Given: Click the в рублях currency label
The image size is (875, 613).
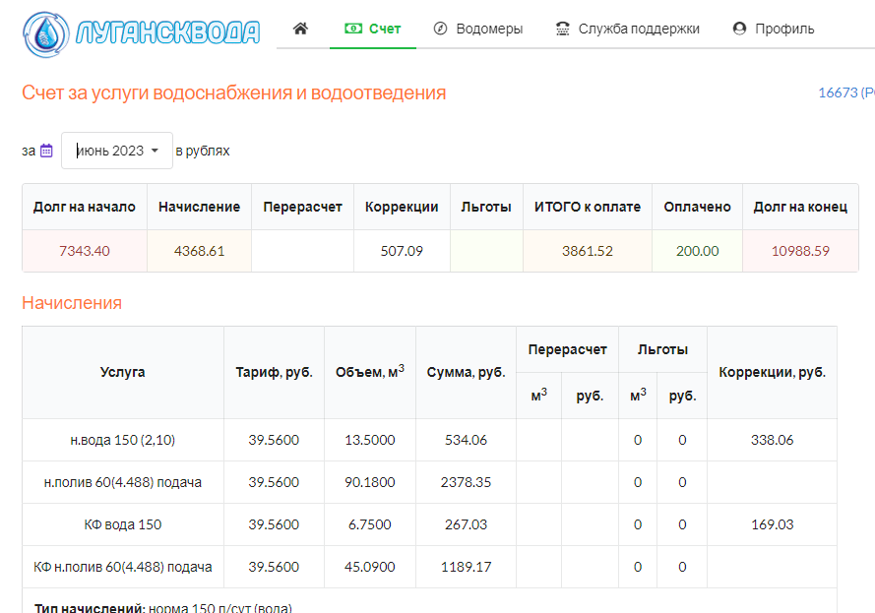Looking at the screenshot, I should 203,151.
